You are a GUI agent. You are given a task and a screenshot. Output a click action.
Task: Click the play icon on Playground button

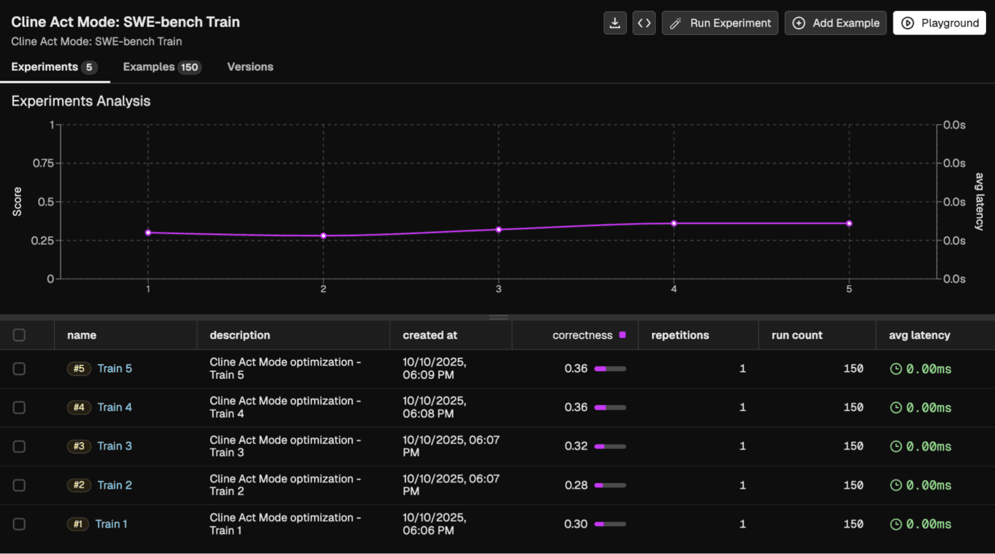tap(909, 22)
